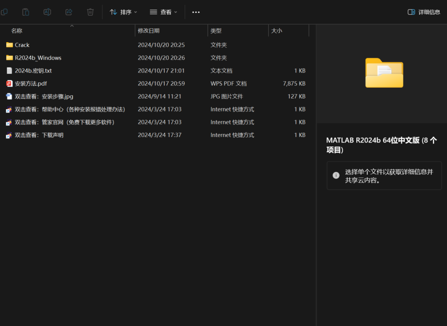Click the 双击查看：安装步骤.jpg file name

(44, 96)
